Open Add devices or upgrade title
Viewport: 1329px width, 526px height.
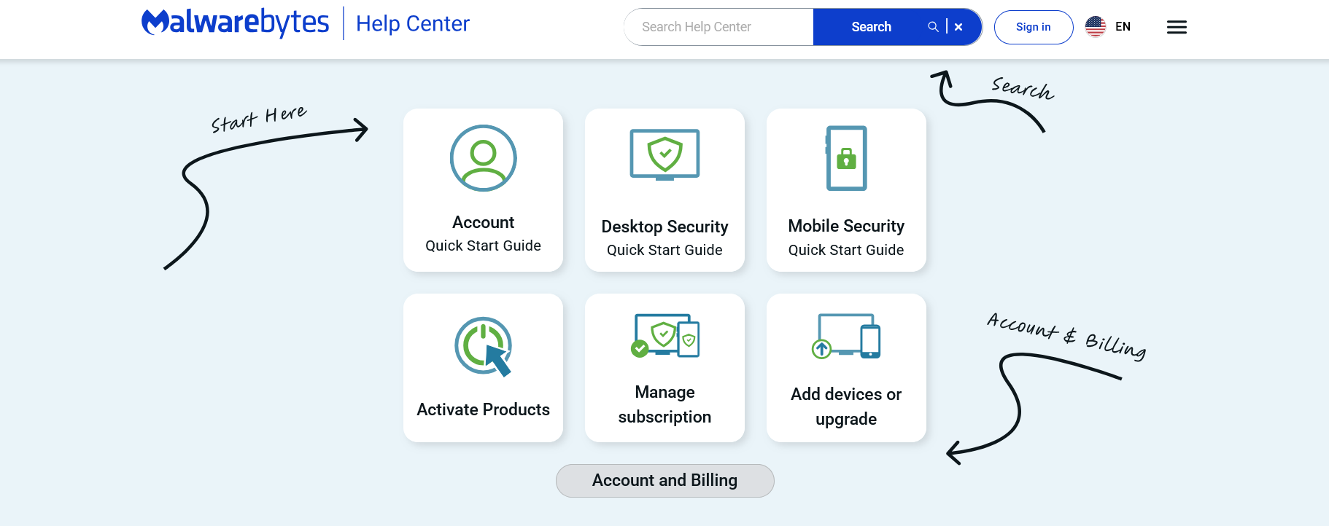click(846, 407)
